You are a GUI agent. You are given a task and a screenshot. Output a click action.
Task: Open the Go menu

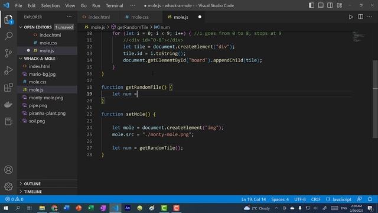point(83,5)
